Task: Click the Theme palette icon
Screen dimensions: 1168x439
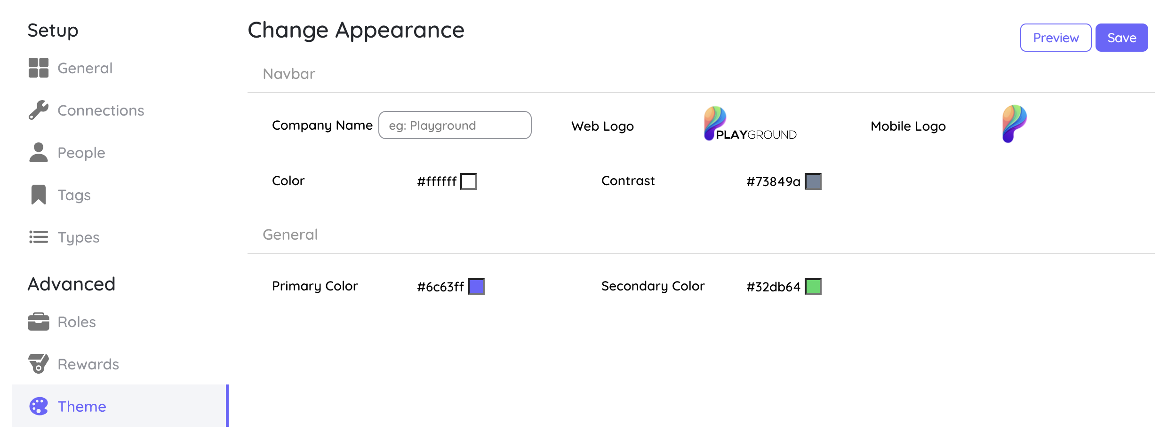Action: tap(38, 406)
